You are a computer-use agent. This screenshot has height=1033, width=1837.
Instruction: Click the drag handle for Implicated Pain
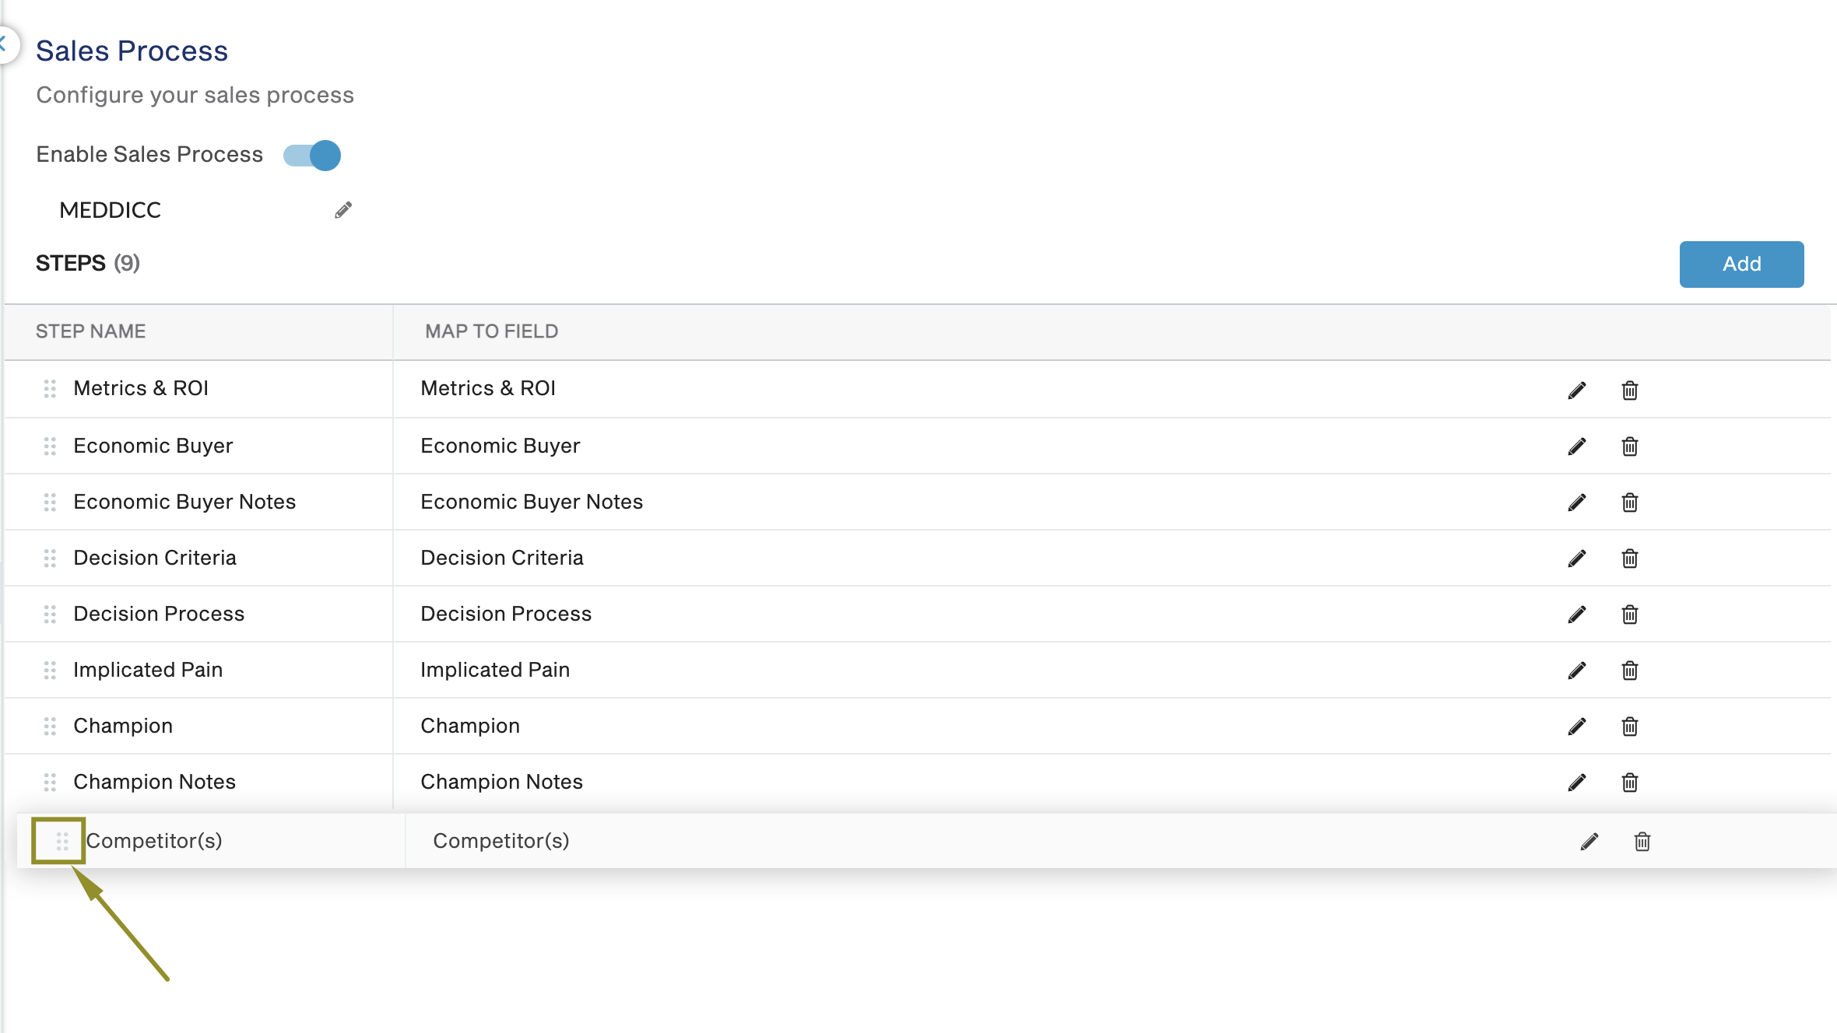coord(50,670)
